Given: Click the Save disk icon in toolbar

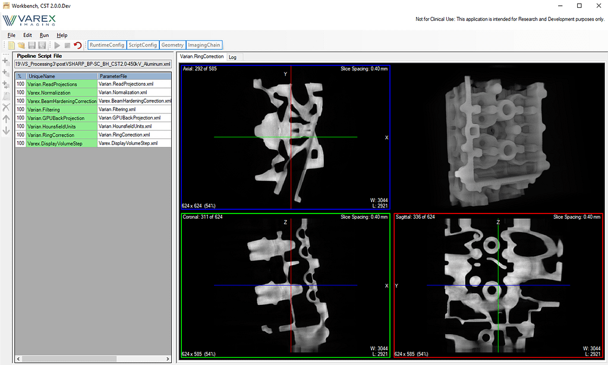Looking at the screenshot, I should coord(31,45).
